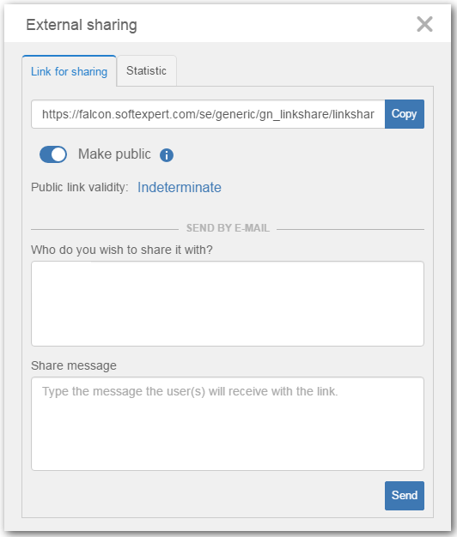
Task: Change public link validity from Indeterminate
Action: tap(180, 187)
